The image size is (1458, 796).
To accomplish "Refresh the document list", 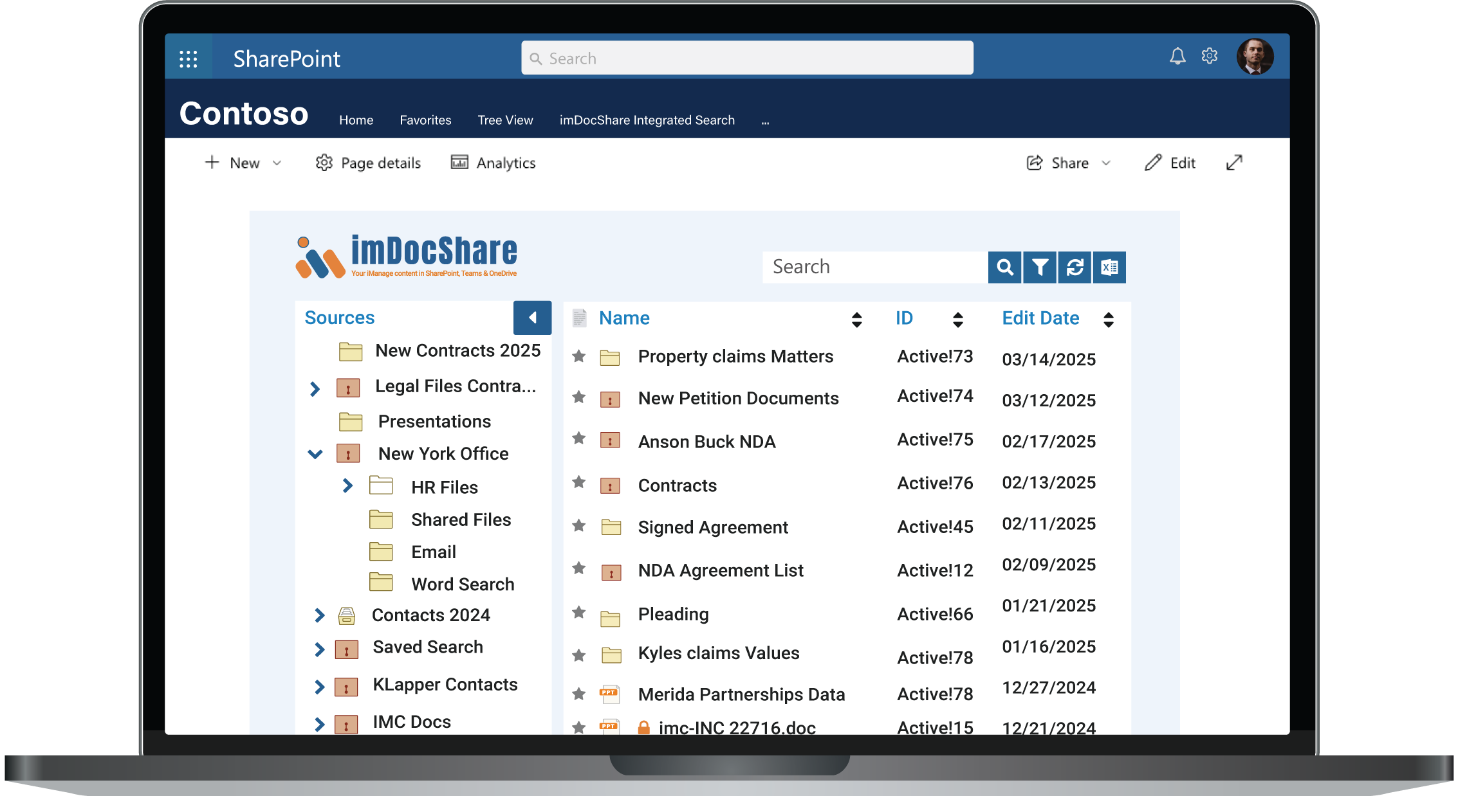I will [1075, 267].
